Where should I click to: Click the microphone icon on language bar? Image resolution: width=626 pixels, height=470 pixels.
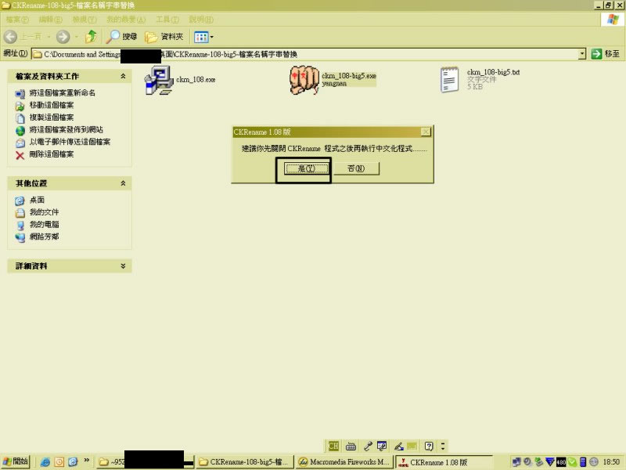click(x=368, y=446)
